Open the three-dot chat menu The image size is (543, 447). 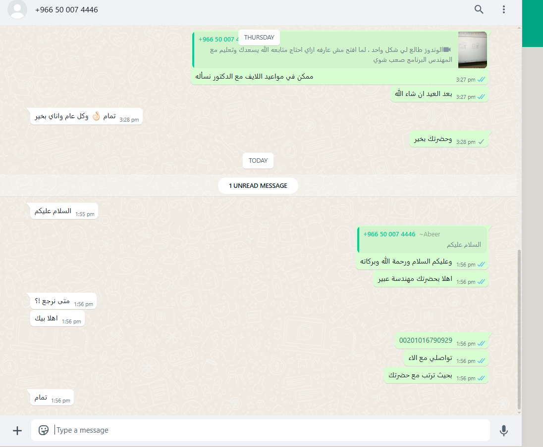pyautogui.click(x=503, y=9)
